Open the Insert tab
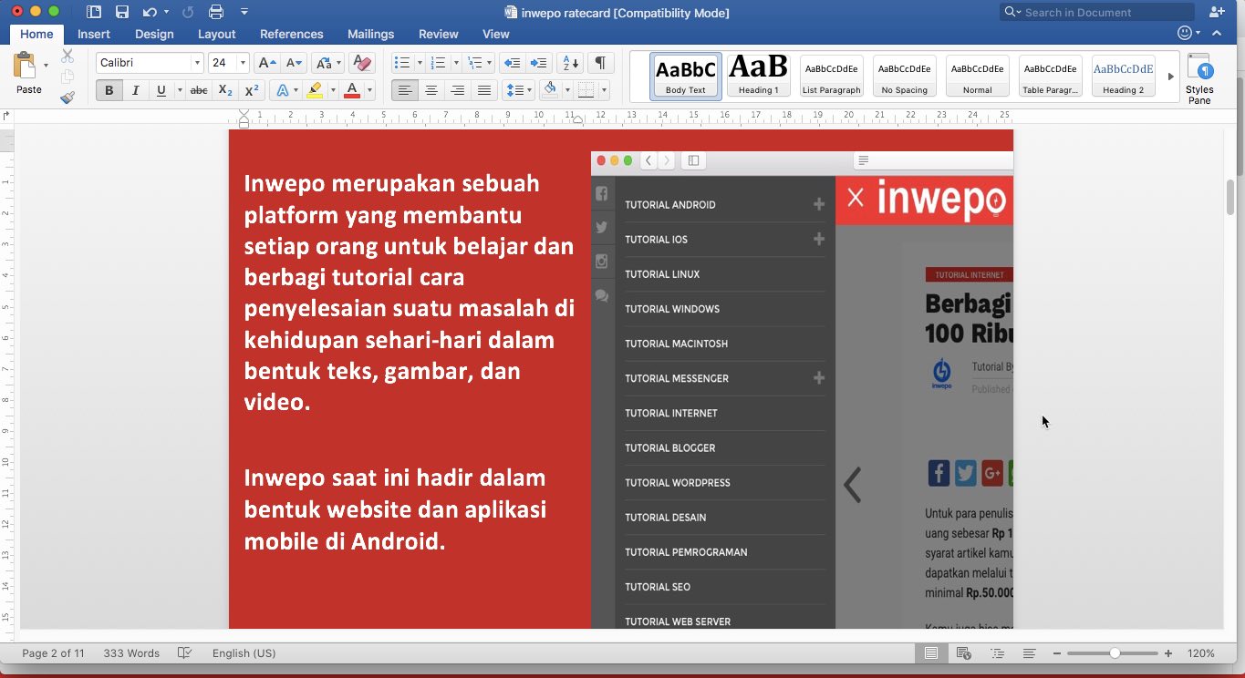 [94, 34]
